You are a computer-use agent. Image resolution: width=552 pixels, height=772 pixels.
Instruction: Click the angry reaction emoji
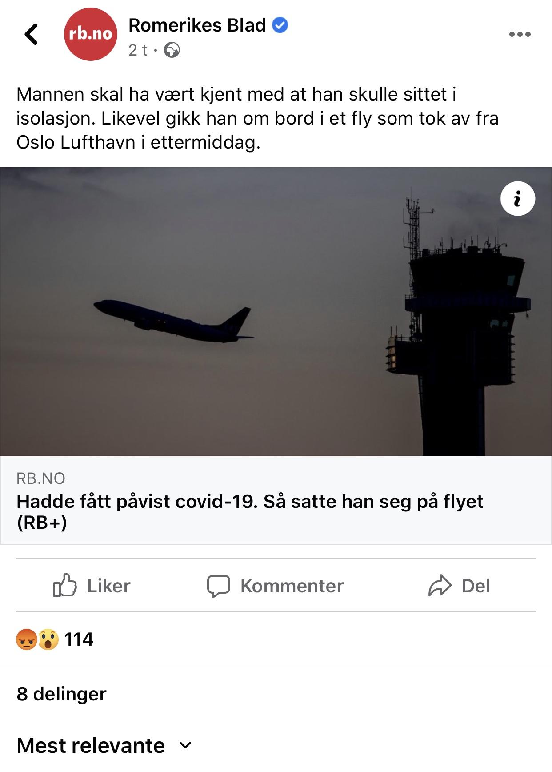pos(27,639)
